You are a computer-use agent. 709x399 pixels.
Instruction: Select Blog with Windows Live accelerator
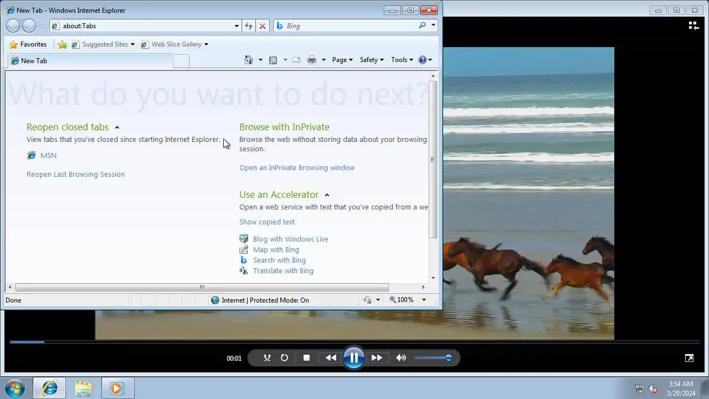click(x=290, y=239)
